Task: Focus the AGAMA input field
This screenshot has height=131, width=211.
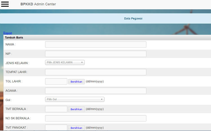Action: (96, 91)
